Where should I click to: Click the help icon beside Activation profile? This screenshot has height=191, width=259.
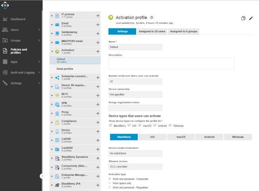coord(152,18)
